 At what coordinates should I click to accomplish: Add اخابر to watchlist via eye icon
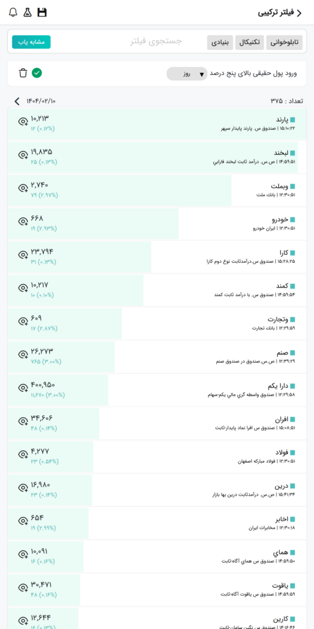click(23, 520)
